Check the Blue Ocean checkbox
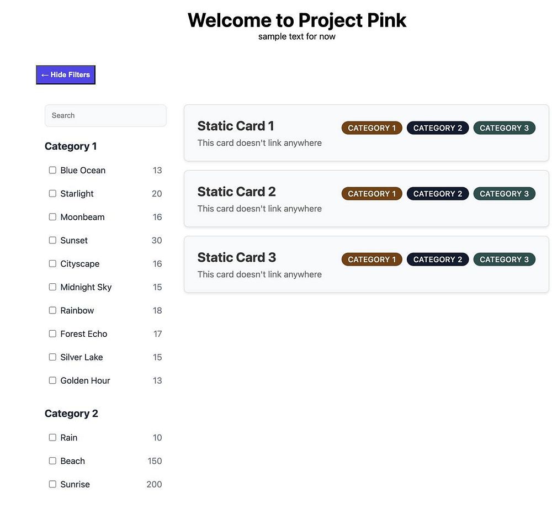552x514 pixels. pos(52,171)
